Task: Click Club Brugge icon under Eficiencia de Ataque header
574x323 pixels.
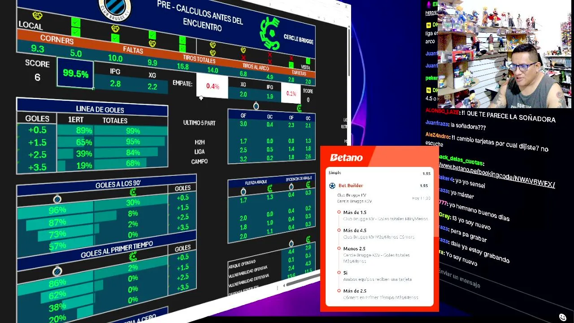Action: pyautogui.click(x=291, y=187)
